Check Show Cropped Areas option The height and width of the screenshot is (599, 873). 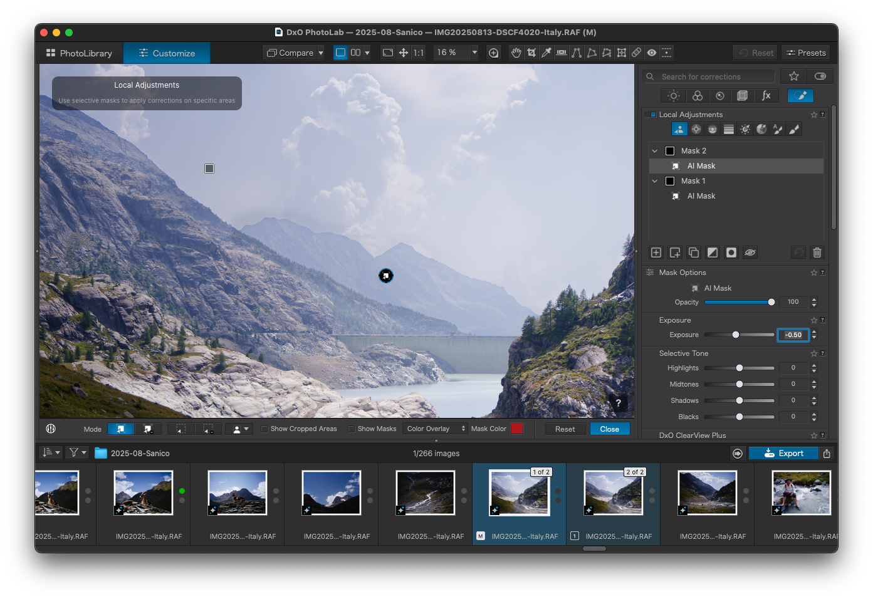[264, 429]
